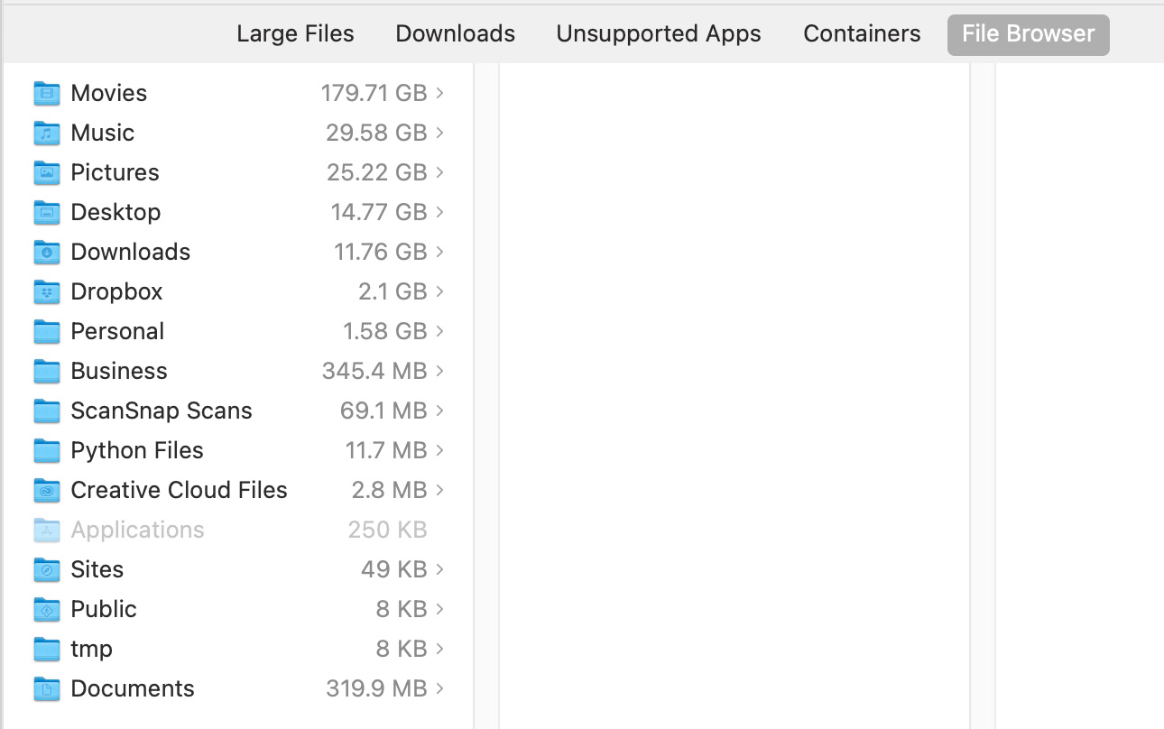The image size is (1164, 729).
Task: Select the Sites folder icon
Action: [x=47, y=569]
